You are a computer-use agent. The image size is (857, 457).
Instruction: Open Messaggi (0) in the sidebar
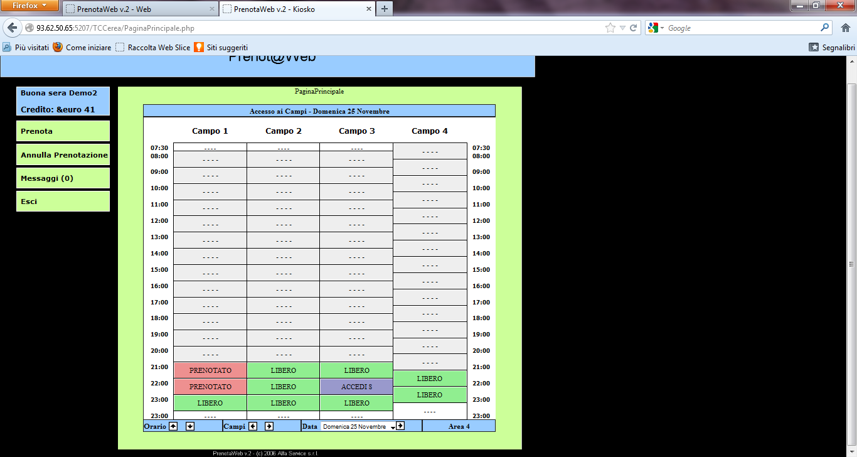tap(63, 178)
